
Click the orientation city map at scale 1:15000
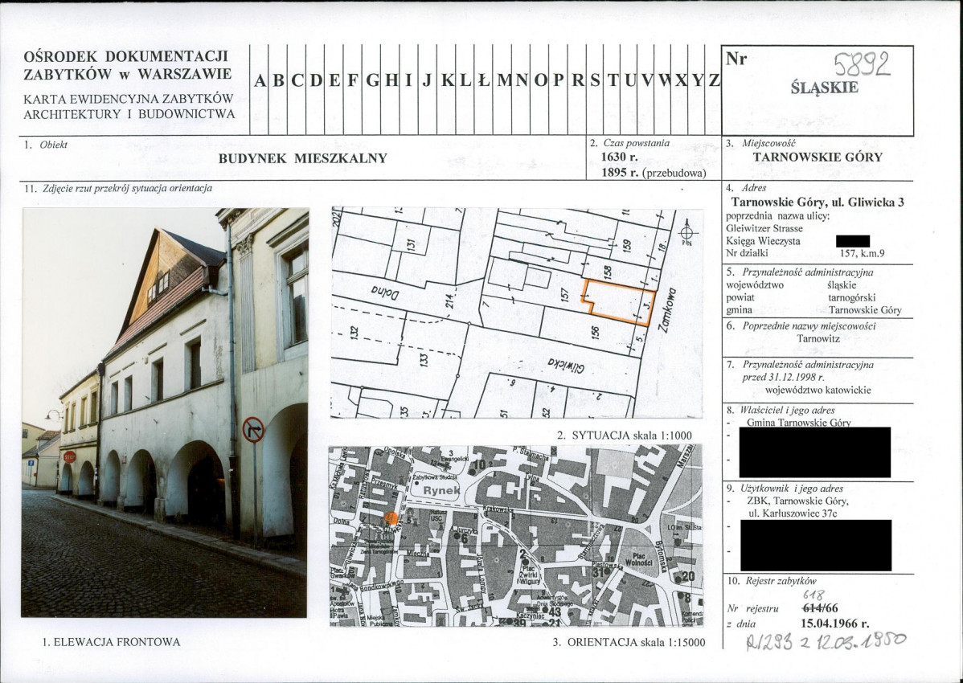point(516,536)
